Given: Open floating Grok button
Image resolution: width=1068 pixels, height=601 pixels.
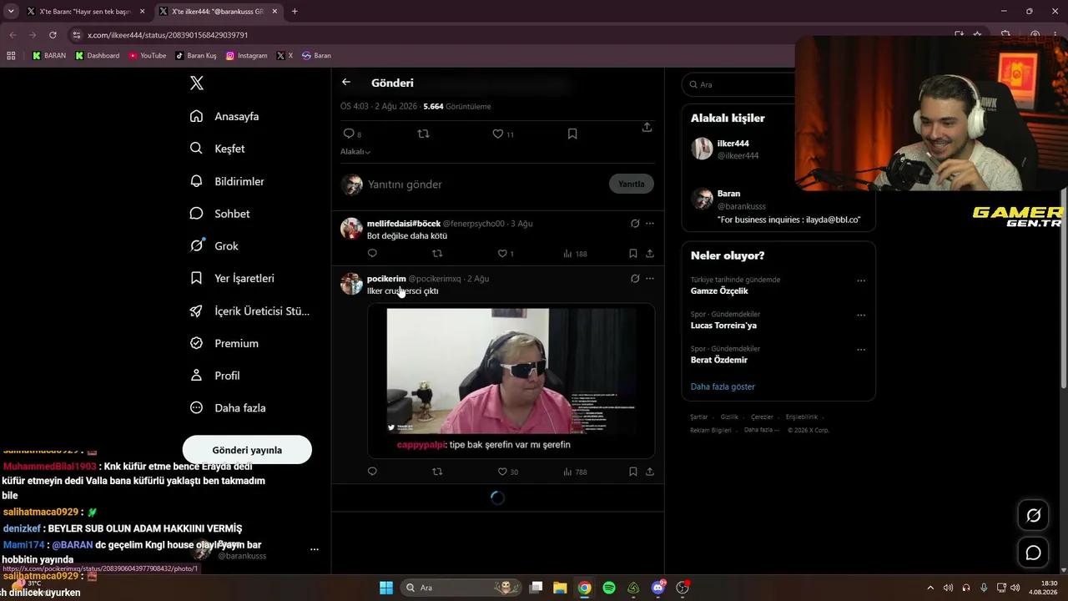Looking at the screenshot, I should [1033, 516].
